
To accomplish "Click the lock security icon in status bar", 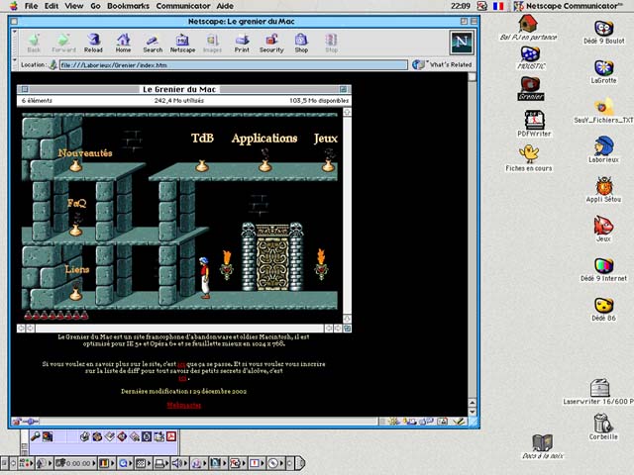I will (17, 422).
